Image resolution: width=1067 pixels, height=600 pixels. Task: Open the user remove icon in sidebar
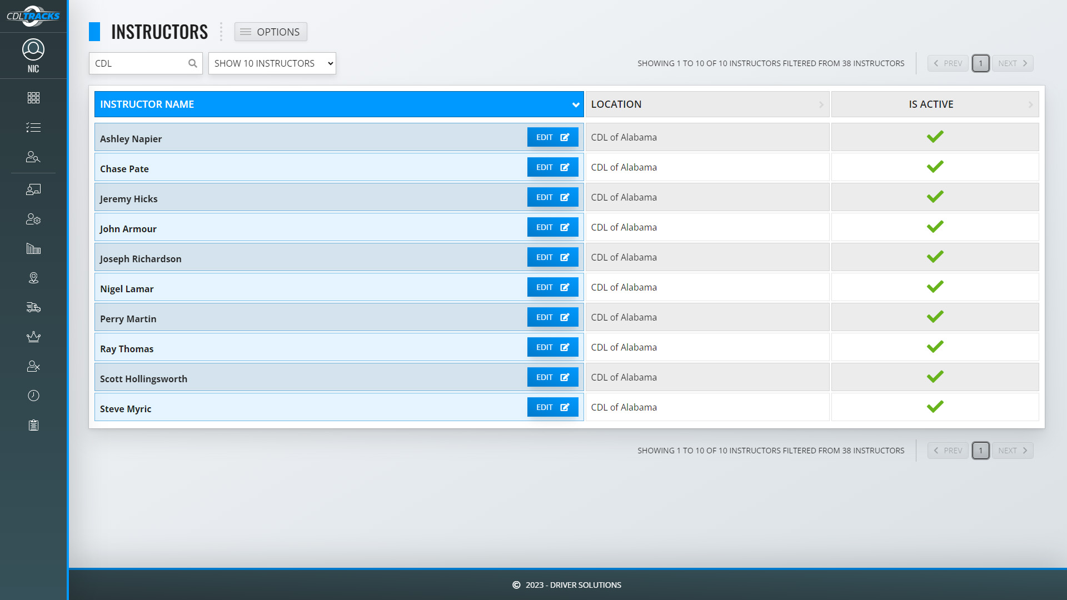[33, 366]
